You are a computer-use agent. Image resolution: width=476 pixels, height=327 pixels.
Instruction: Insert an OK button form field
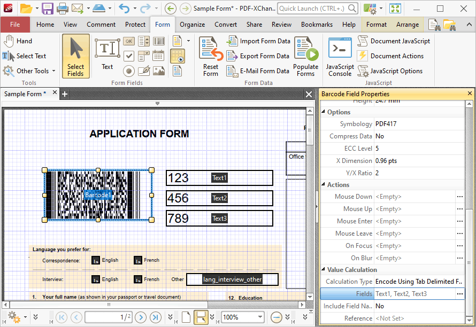(x=129, y=41)
